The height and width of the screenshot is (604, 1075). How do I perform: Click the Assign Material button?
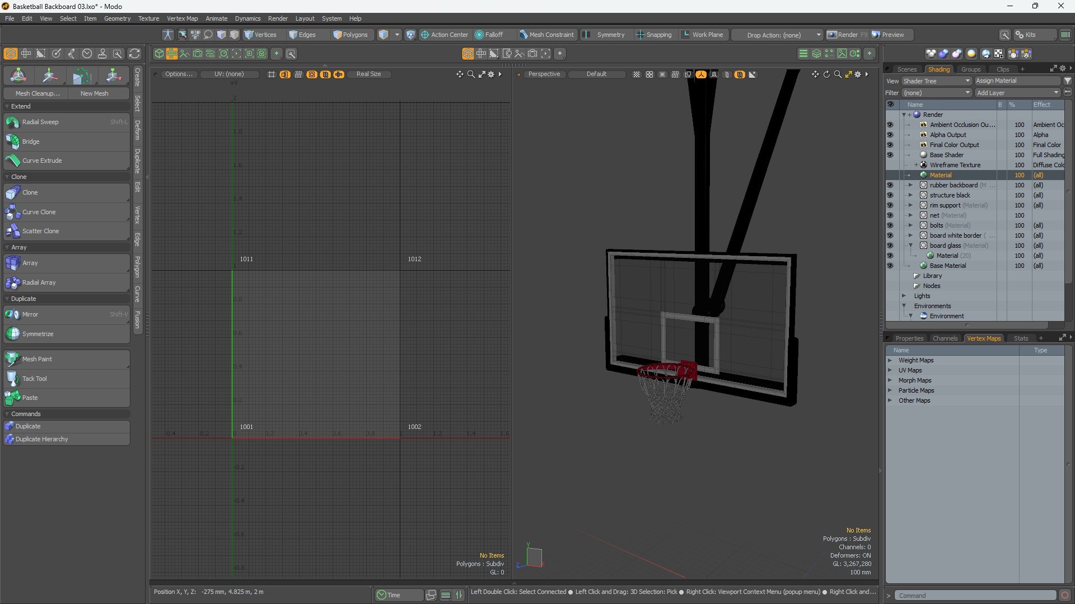coord(1017,81)
